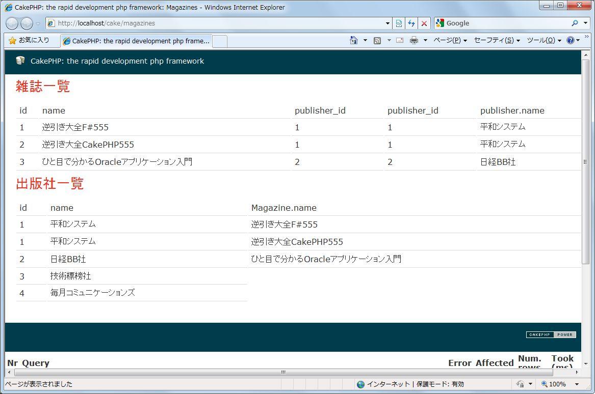Click into the Google search box
The image size is (595, 394).
tap(505, 23)
